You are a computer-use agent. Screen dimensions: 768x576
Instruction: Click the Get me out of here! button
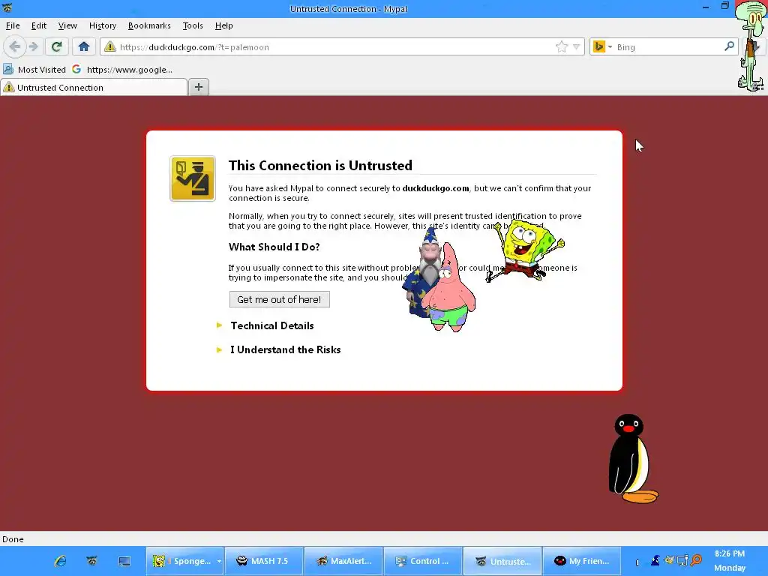pos(279,299)
